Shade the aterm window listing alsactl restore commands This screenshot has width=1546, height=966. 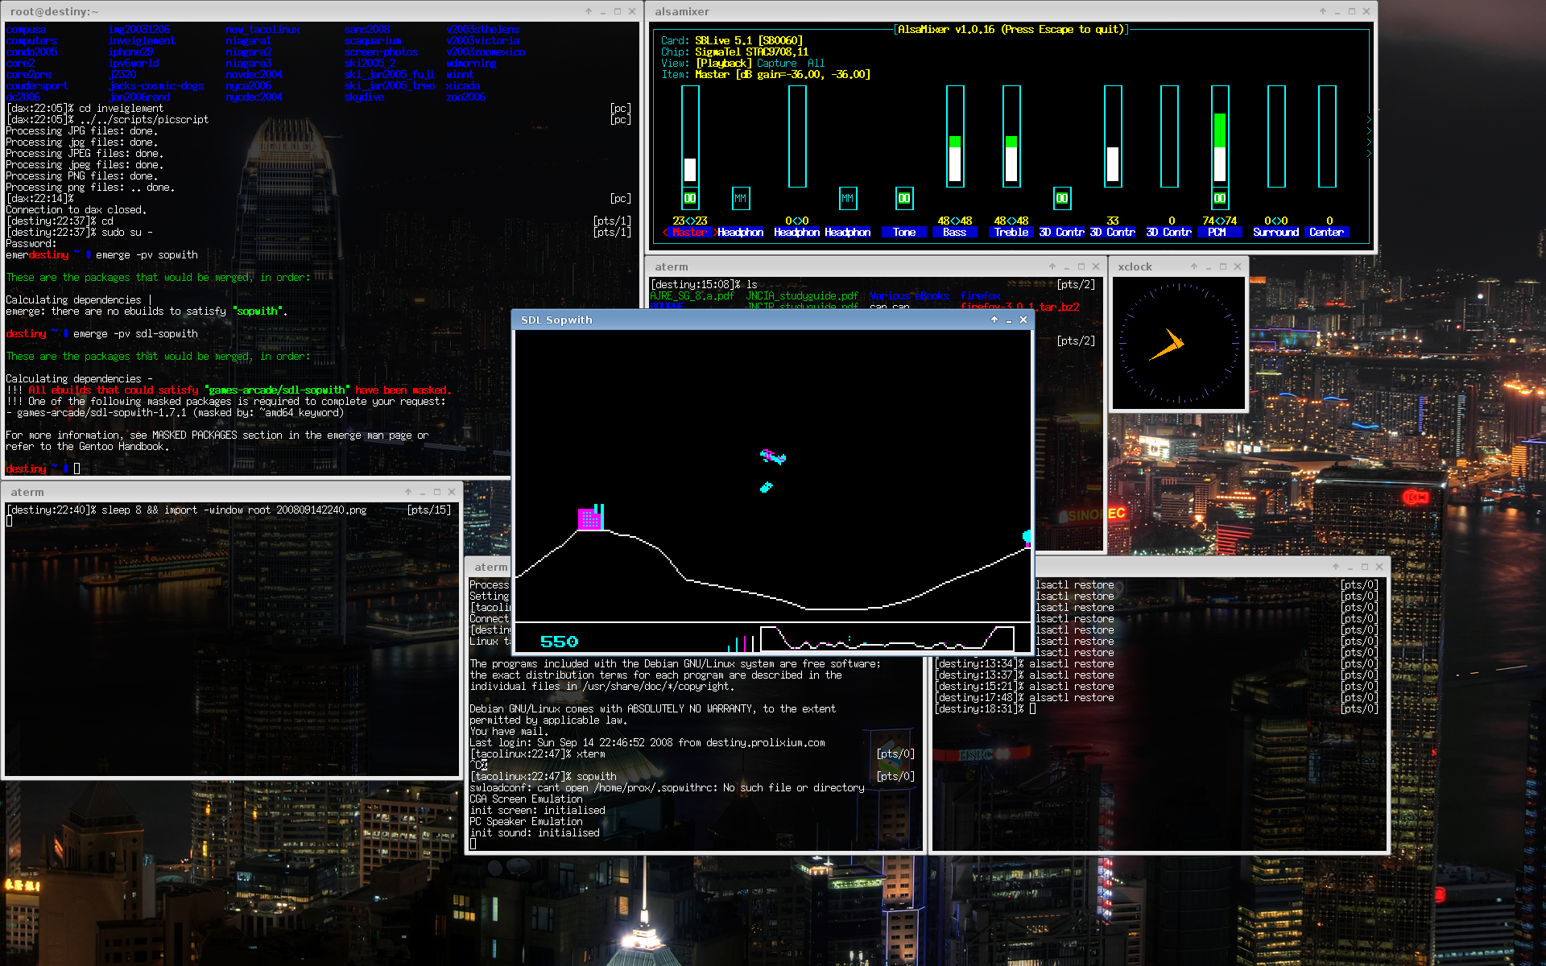click(1336, 567)
